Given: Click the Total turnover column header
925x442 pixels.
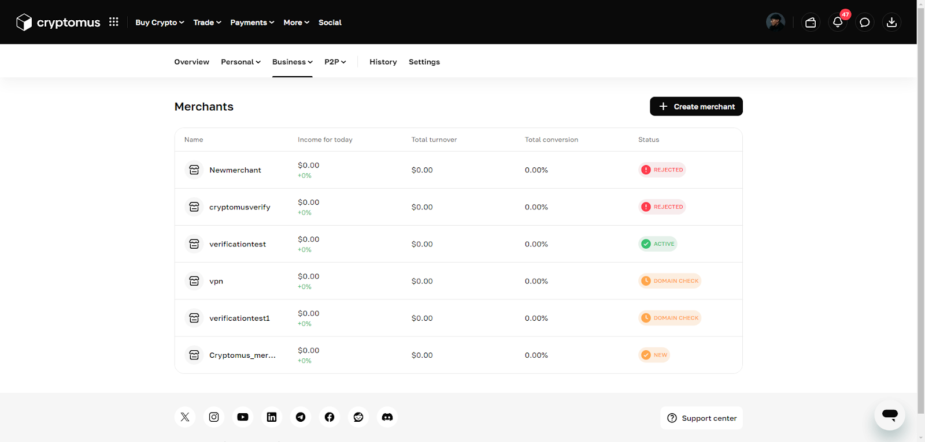Looking at the screenshot, I should tap(434, 140).
